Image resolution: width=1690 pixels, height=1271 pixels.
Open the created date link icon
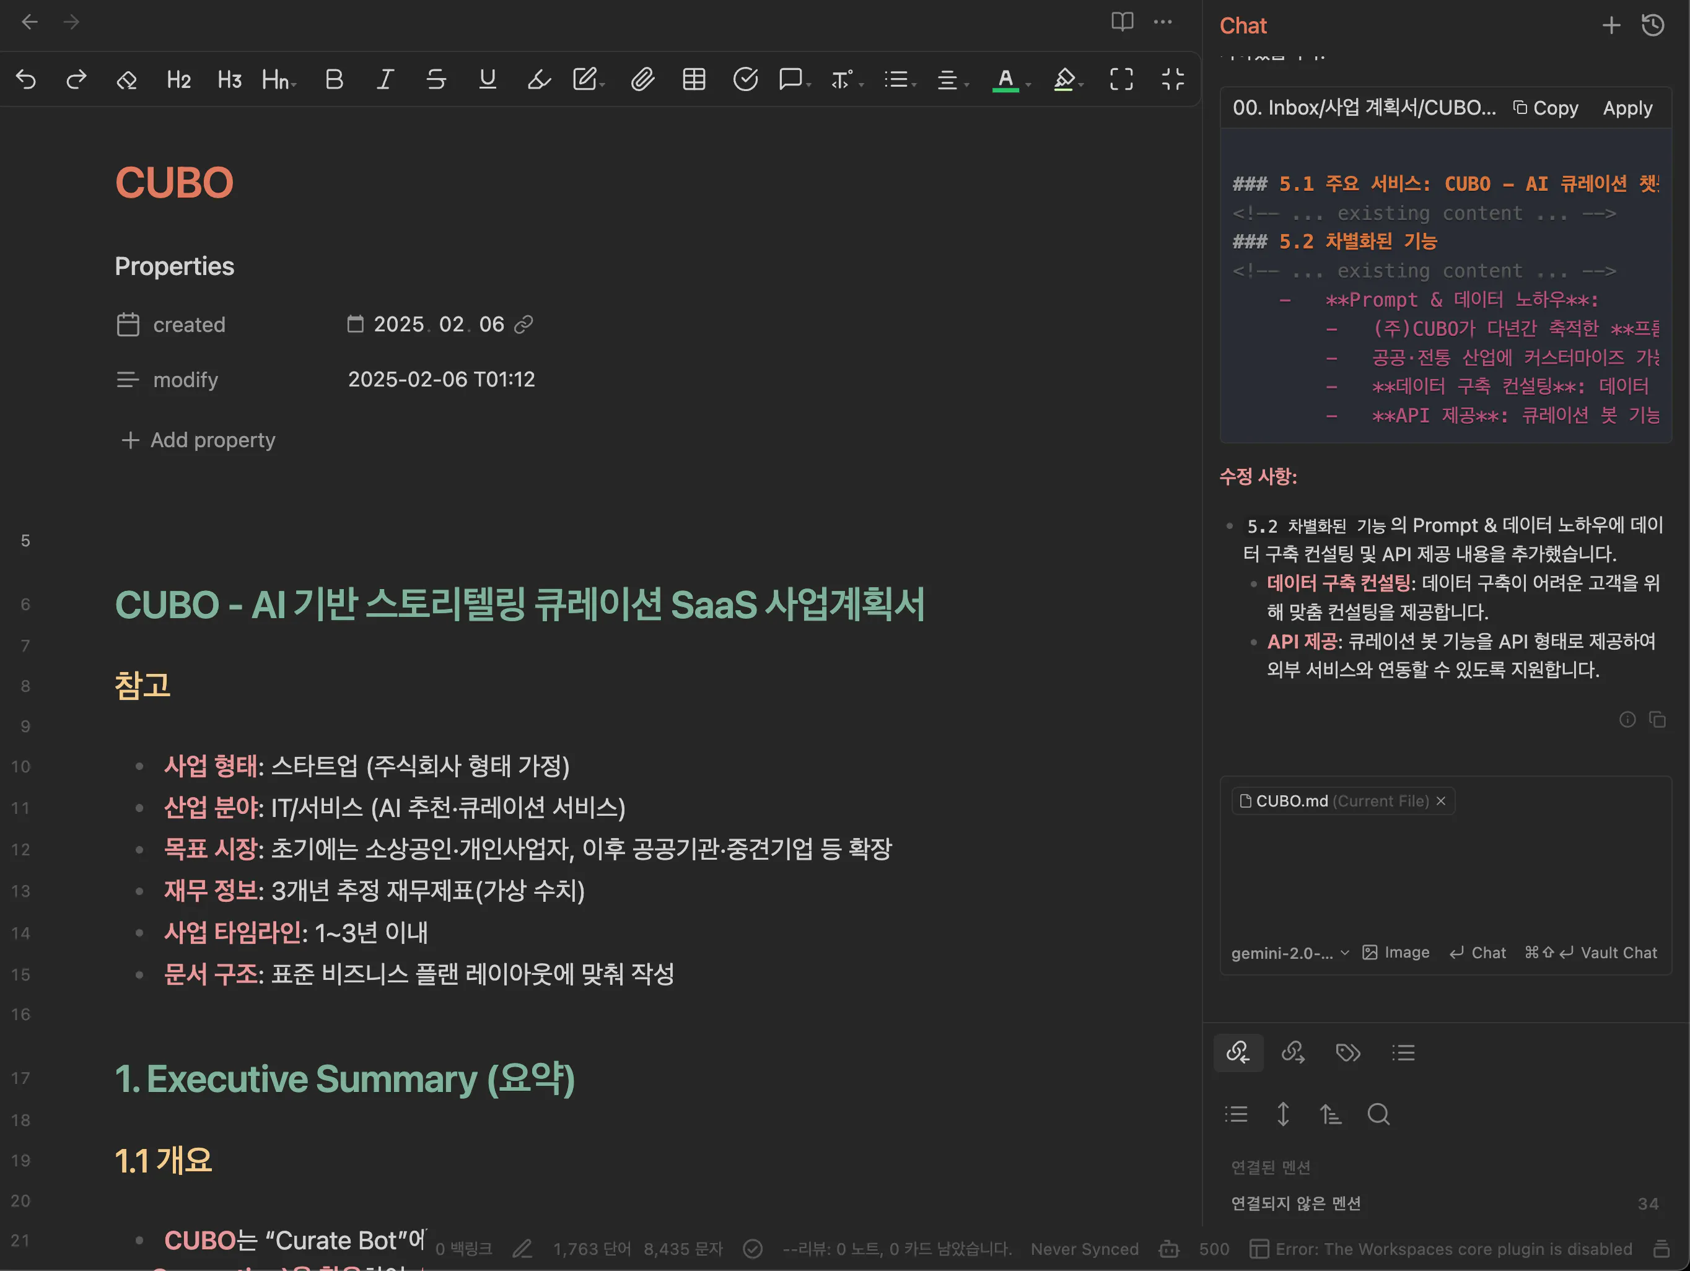tap(523, 325)
